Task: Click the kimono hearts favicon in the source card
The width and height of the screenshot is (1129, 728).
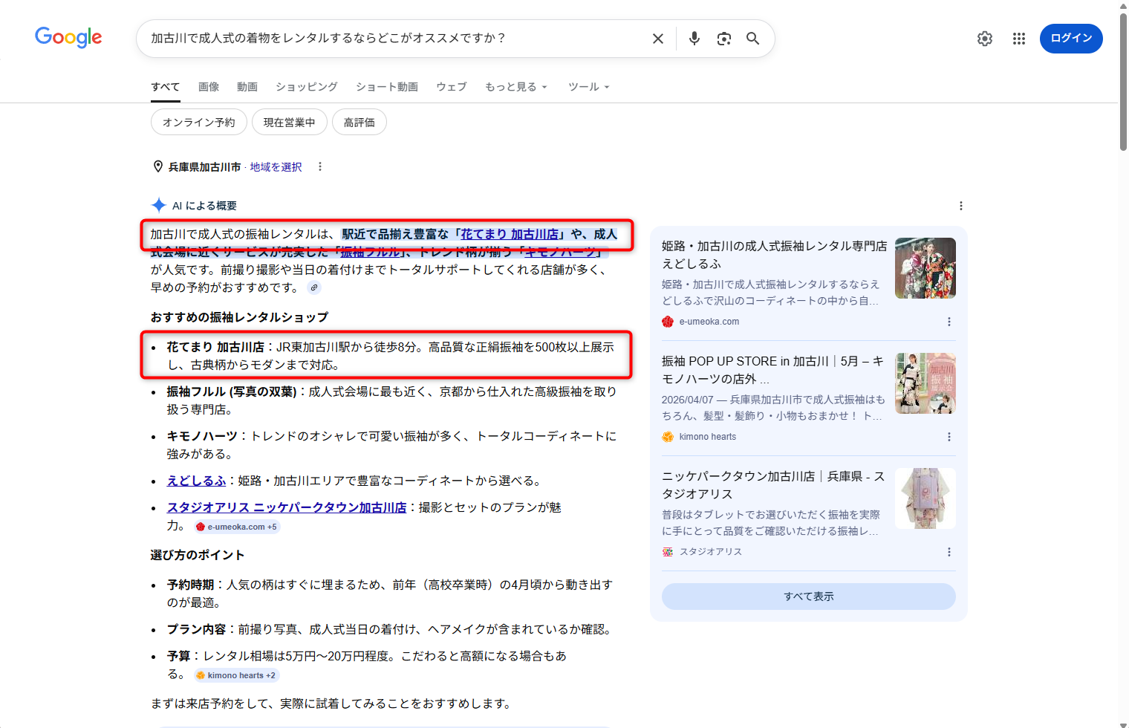Action: point(668,437)
